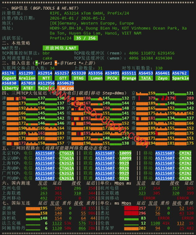This screenshot has height=235, width=196.
Task: Click the AS1299 Arelion badge
Action: point(27,76)
